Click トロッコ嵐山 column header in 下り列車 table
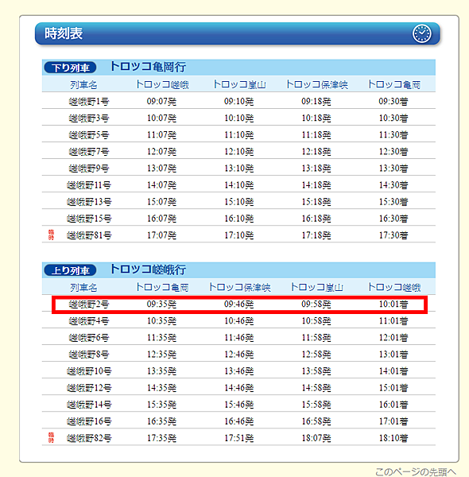469x477 pixels. pos(239,84)
